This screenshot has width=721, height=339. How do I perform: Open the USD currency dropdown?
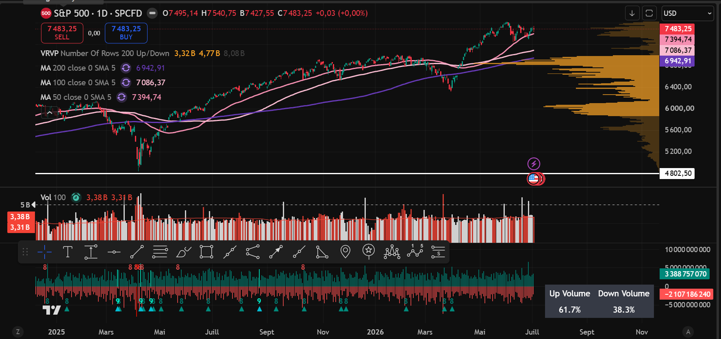[x=688, y=13]
